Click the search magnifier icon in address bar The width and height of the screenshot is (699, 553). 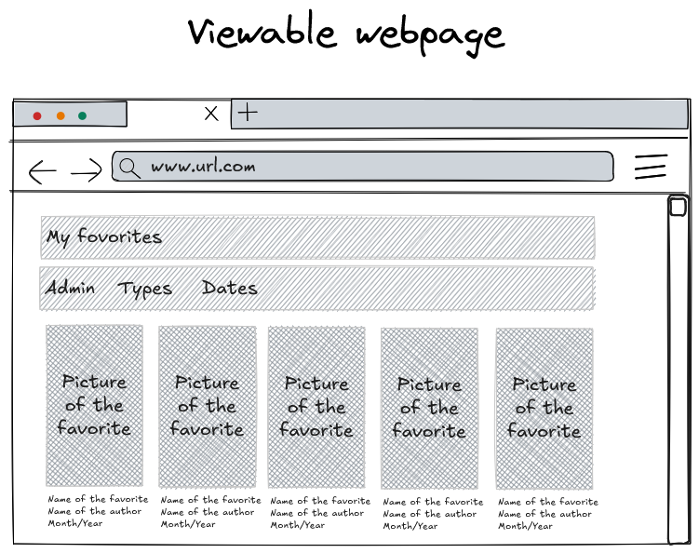click(129, 168)
